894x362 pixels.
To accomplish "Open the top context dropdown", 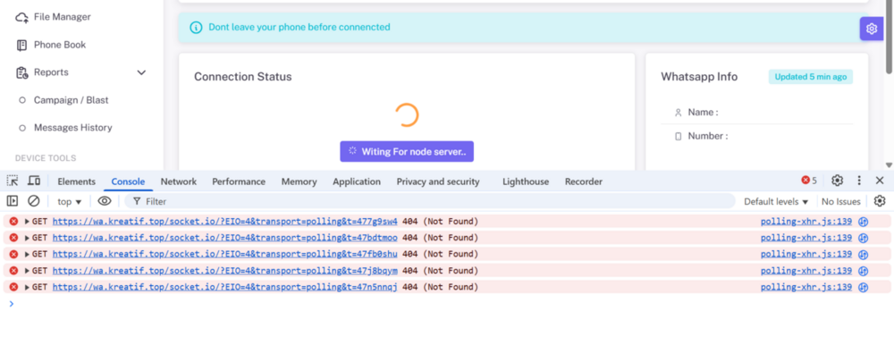I will (70, 201).
